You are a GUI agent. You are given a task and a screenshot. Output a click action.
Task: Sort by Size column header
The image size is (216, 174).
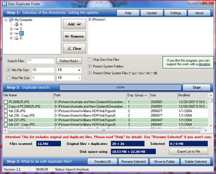pos(163,95)
